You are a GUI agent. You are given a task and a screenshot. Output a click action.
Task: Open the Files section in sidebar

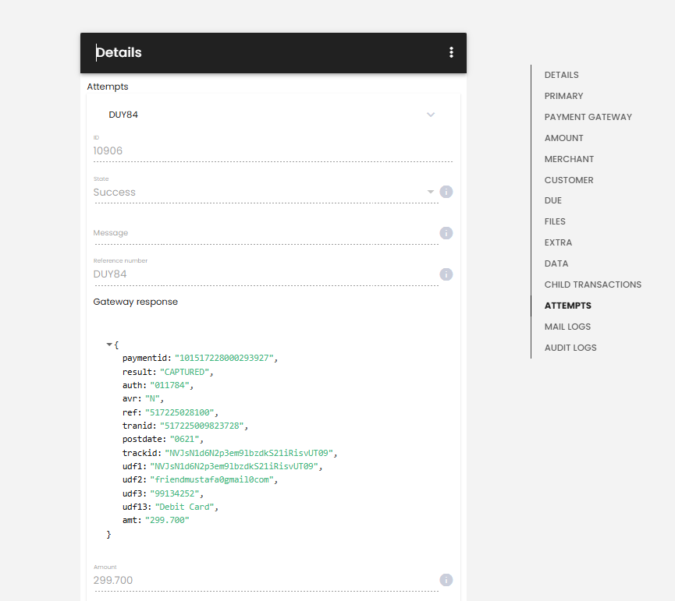point(555,221)
